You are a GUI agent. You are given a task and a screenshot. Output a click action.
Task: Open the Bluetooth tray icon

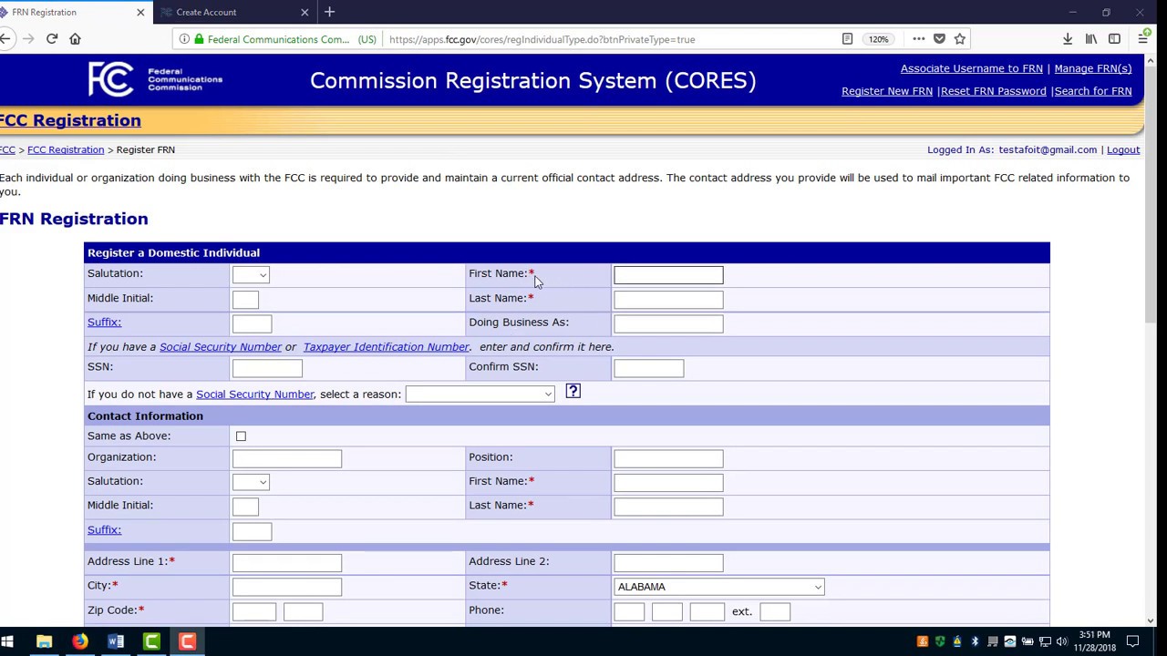tap(975, 642)
